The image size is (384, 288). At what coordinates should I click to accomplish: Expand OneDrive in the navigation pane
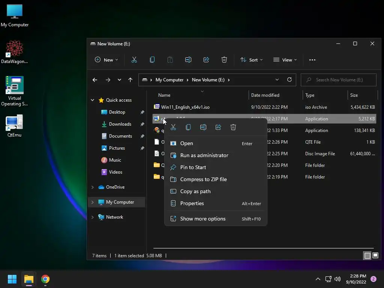(x=93, y=187)
